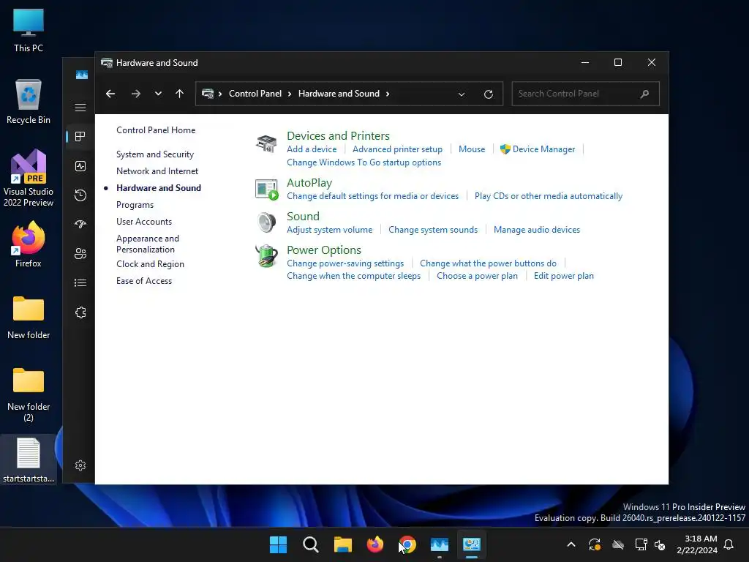Open Network and Internet category
The height and width of the screenshot is (562, 749).
pyautogui.click(x=157, y=171)
